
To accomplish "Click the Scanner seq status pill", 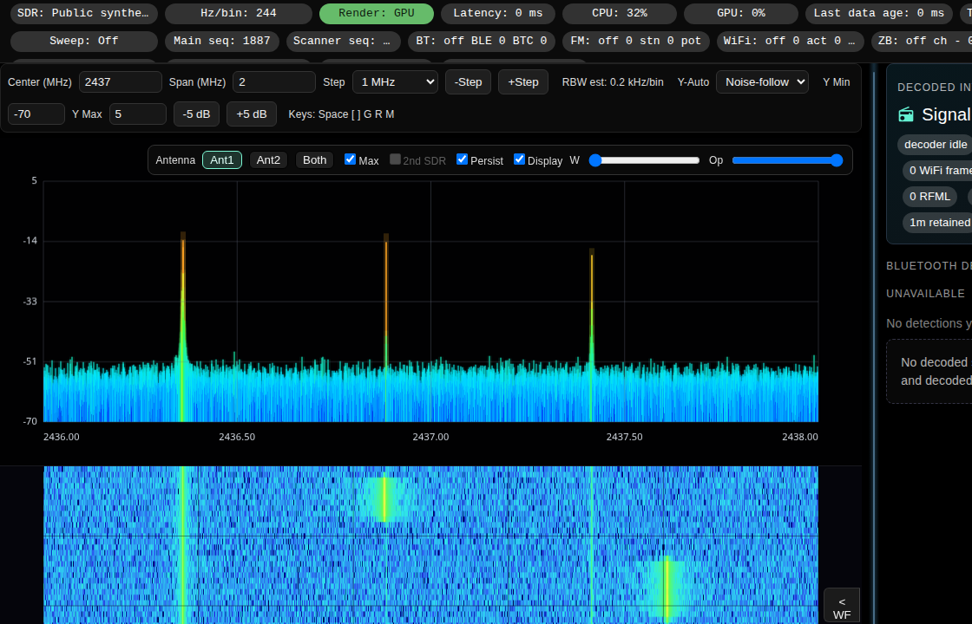I will (x=344, y=41).
